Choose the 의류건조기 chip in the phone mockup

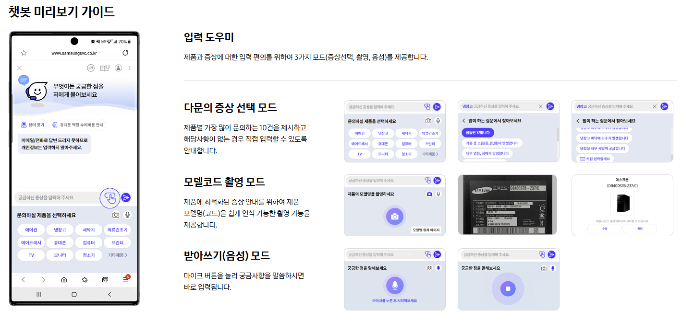(x=118, y=230)
